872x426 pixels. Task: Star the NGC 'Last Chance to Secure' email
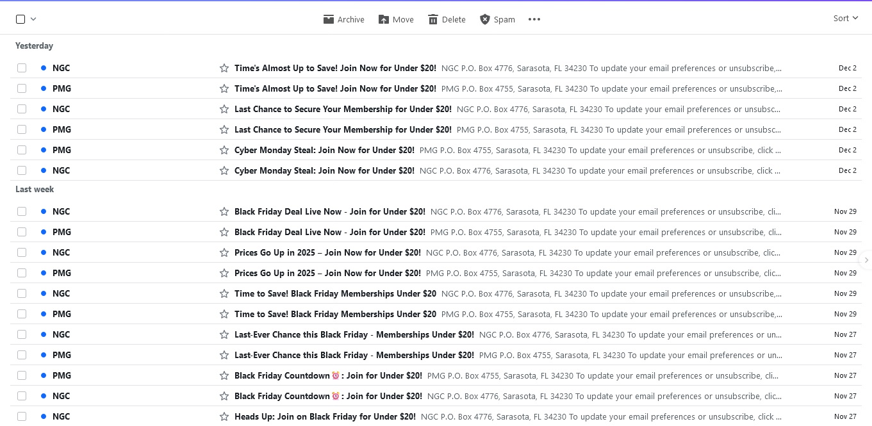224,109
